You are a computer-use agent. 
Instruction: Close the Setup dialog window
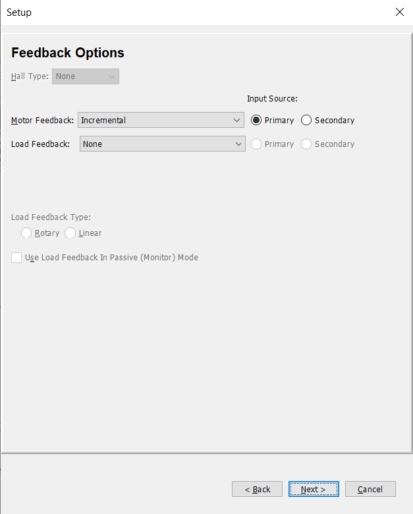pyautogui.click(x=400, y=12)
